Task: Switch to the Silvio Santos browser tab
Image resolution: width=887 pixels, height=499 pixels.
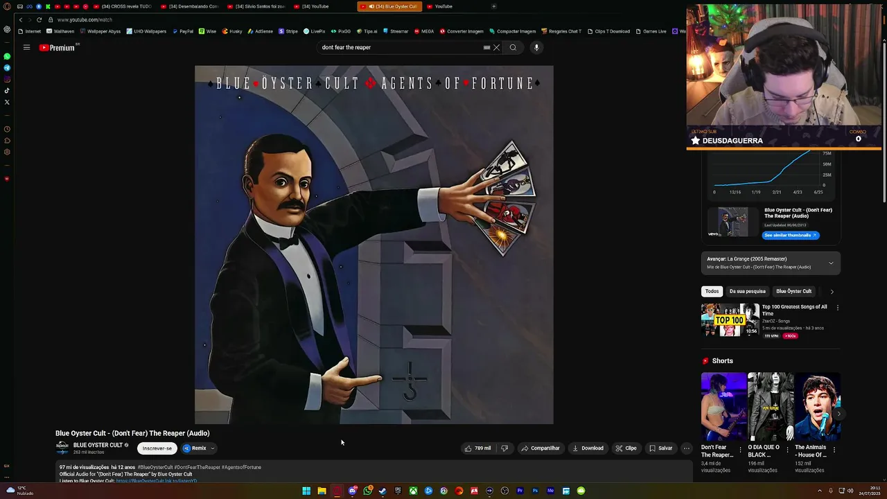Action: (x=258, y=6)
